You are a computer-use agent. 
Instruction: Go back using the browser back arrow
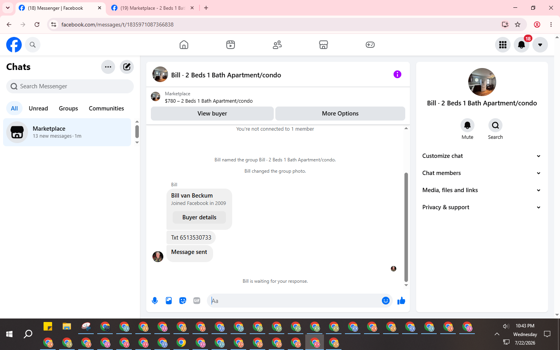[x=9, y=24]
